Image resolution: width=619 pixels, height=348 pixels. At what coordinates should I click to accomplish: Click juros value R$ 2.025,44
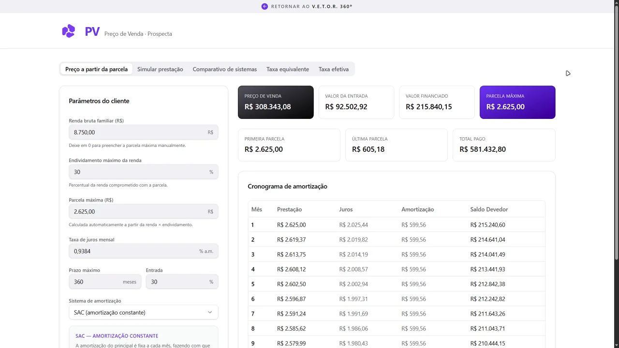click(354, 225)
